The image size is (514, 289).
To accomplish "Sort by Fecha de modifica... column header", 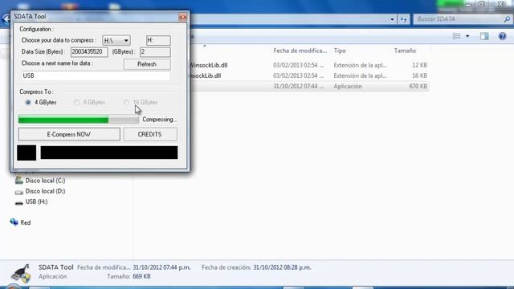I will [300, 51].
